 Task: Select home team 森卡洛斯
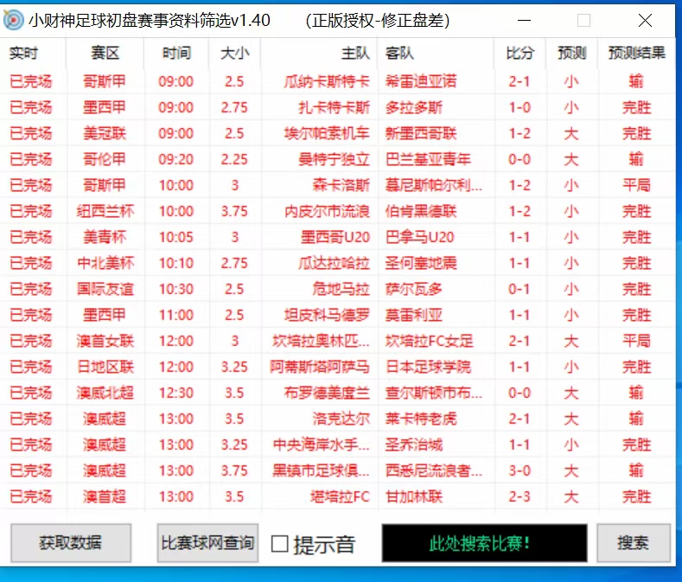pos(341,185)
